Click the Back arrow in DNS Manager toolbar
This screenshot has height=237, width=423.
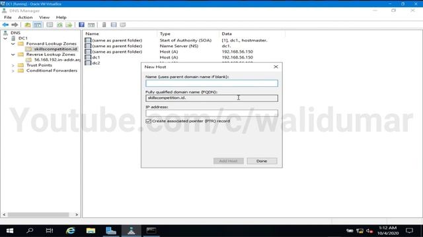[x=5, y=25]
